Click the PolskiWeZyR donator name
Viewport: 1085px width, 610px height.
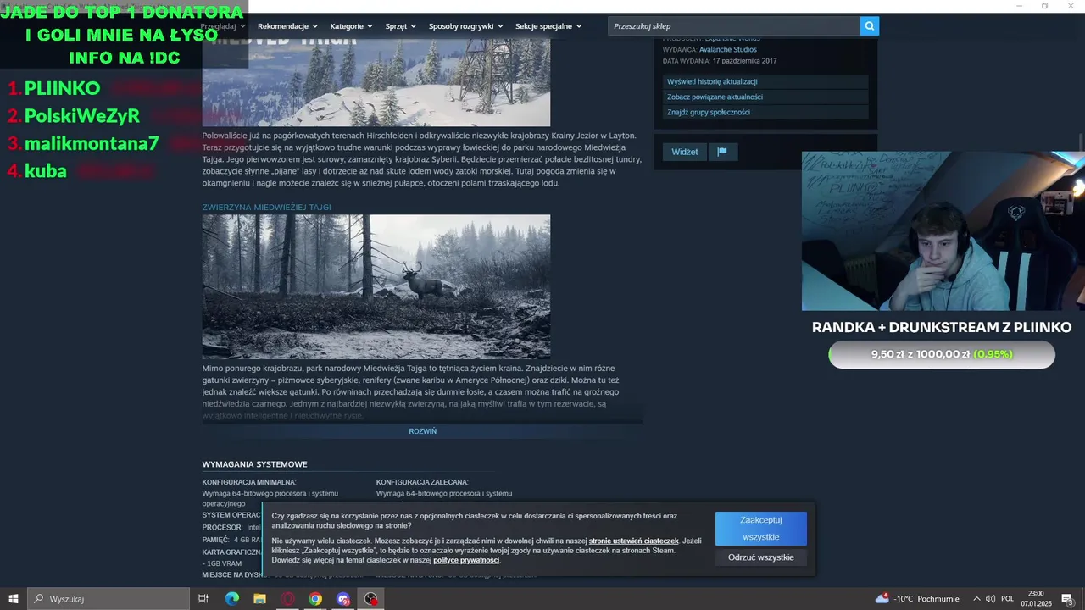coord(82,116)
